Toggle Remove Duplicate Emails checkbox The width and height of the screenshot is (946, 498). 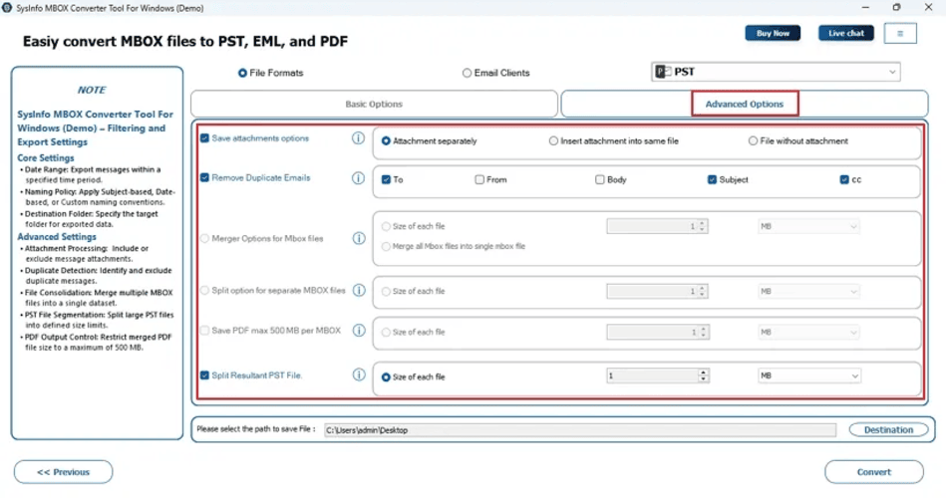click(204, 178)
